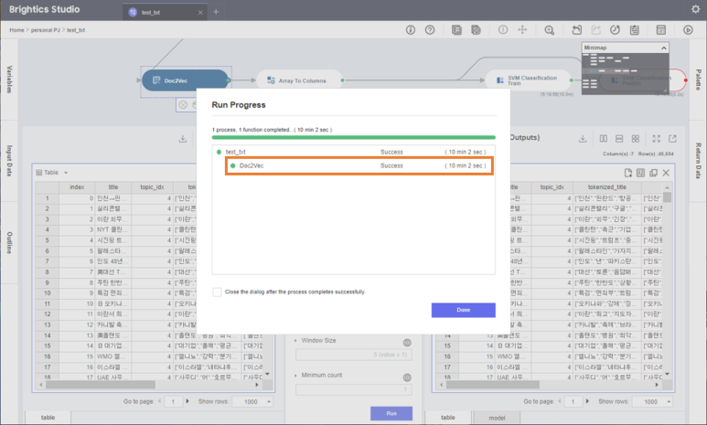Select the Array To Columns node
This screenshot has height=425, width=707.
point(299,80)
